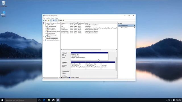Open the View menu
Image resolution: width=182 pixels, height=102 pixels.
[52, 18]
